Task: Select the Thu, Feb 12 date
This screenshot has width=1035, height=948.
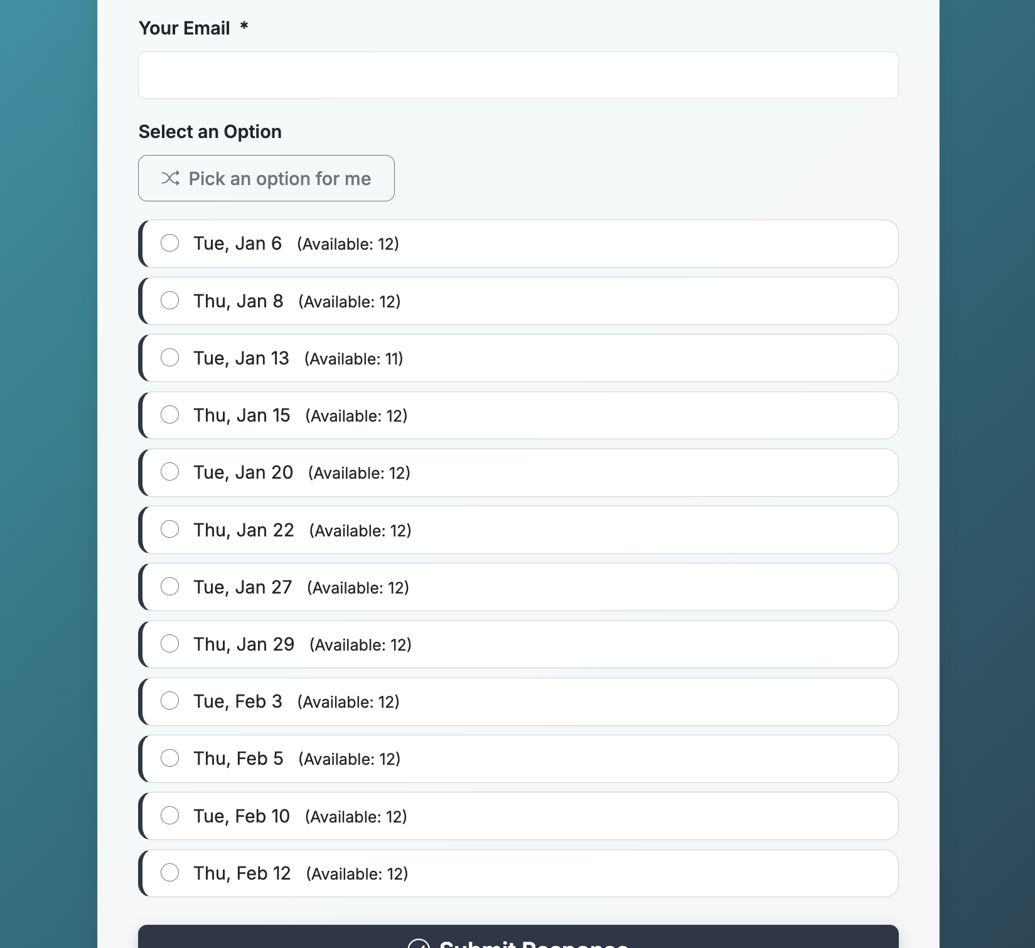Action: click(169, 872)
